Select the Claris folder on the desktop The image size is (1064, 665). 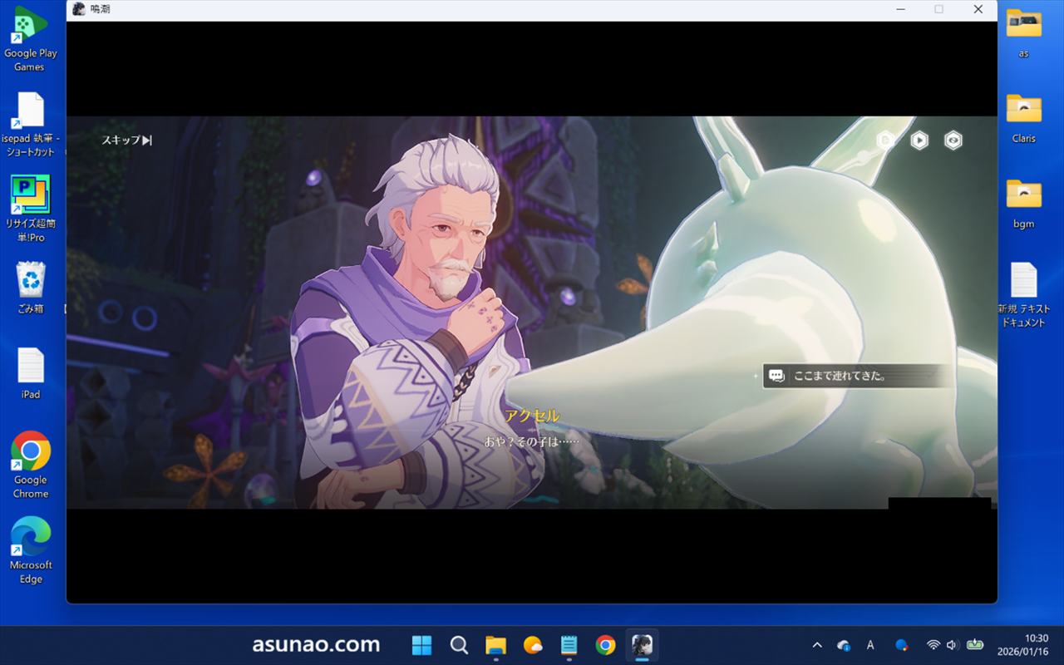click(x=1023, y=117)
